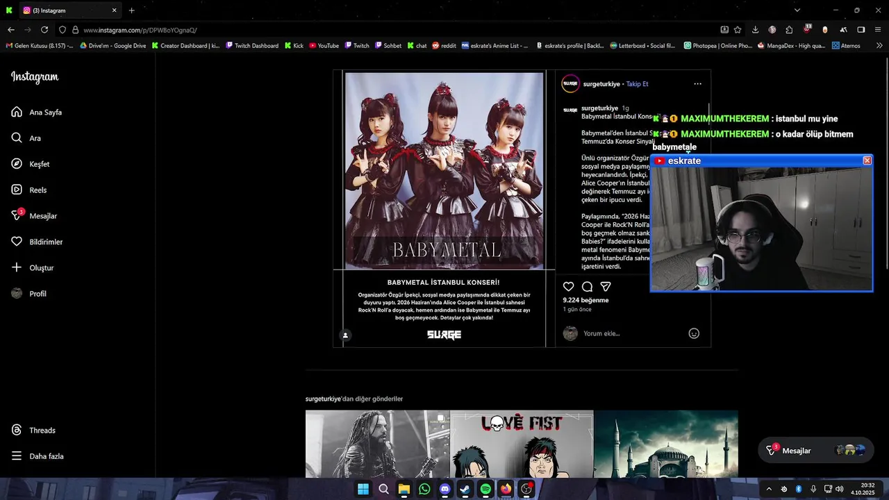Click the tagged people icon on image

(345, 335)
